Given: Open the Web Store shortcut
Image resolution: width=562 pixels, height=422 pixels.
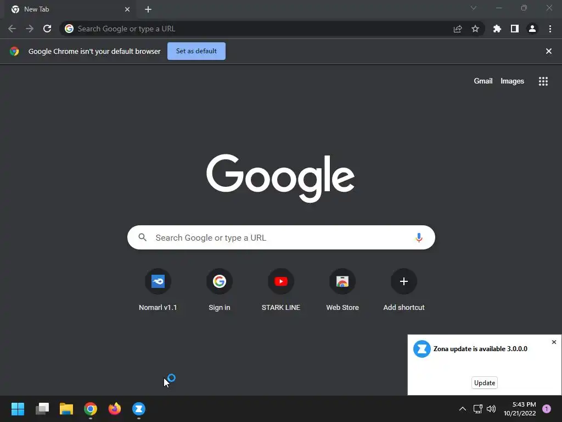Looking at the screenshot, I should (x=342, y=290).
